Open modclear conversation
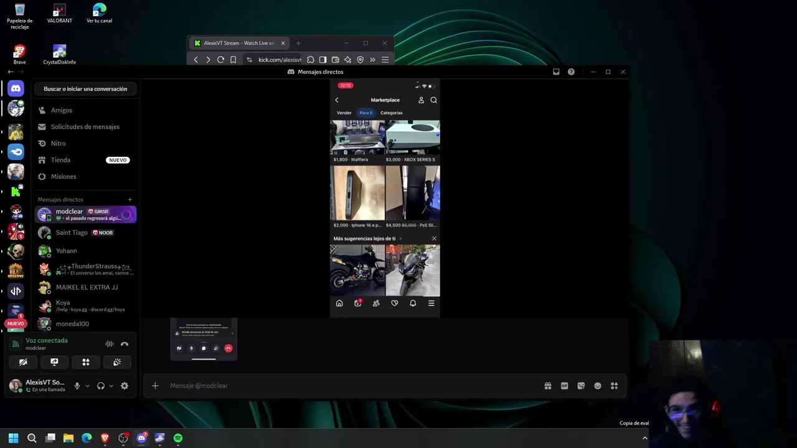This screenshot has width=797, height=448. click(85, 215)
